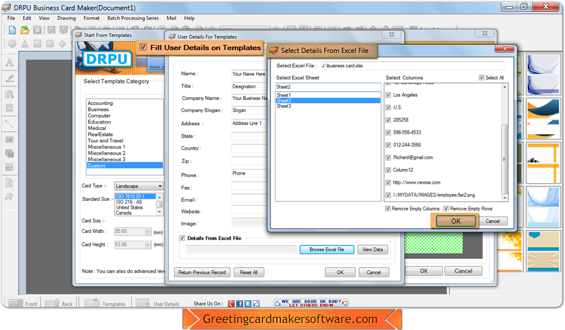
Task: Select the Text tool in left sidebar
Action: (x=9, y=63)
